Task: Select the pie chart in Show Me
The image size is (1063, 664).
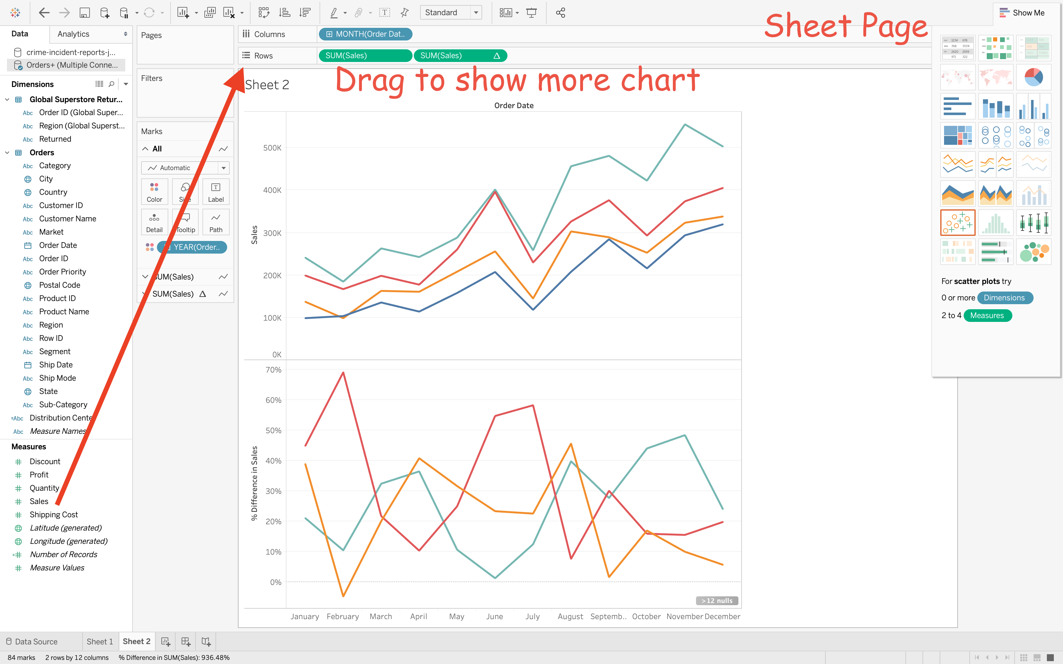Action: [1033, 77]
